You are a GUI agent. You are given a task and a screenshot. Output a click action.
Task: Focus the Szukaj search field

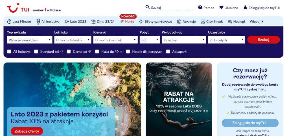171,8
